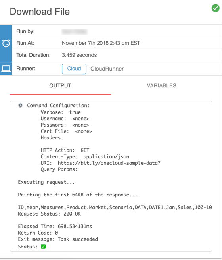Switch to the VARIABLES tab
The width and height of the screenshot is (222, 260).
(x=162, y=86)
